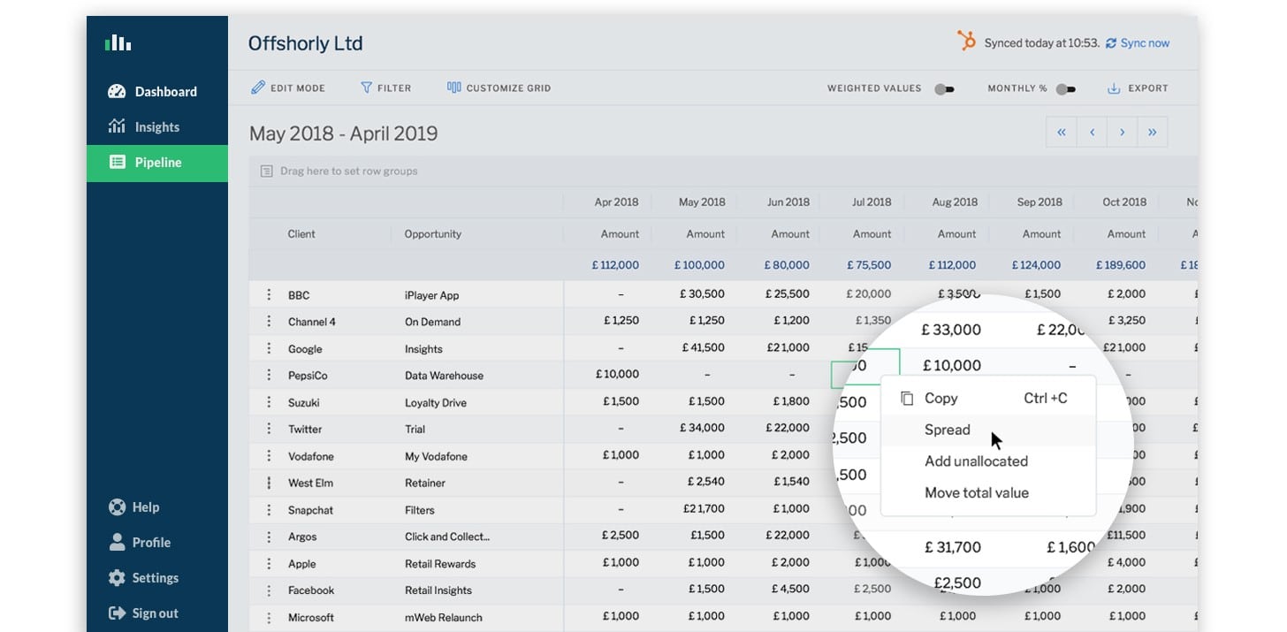
Task: Click the Client column header
Action: [301, 234]
